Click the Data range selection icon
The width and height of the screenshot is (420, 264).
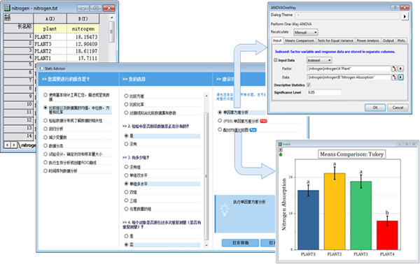pos(394,78)
